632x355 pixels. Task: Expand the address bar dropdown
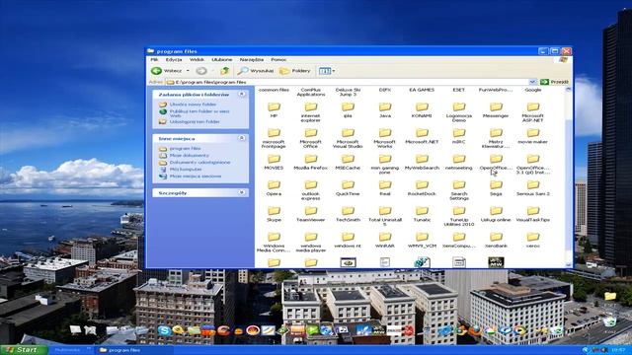pyautogui.click(x=532, y=82)
